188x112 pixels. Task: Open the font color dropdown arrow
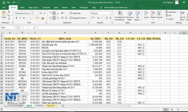(x=45, y=18)
